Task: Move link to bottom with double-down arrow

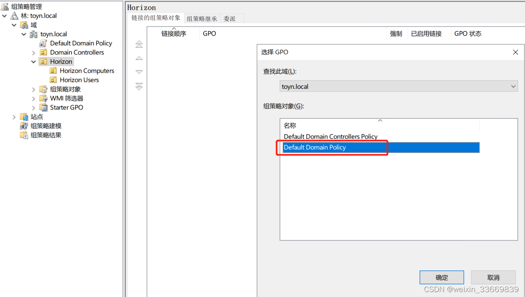Action: [139, 86]
